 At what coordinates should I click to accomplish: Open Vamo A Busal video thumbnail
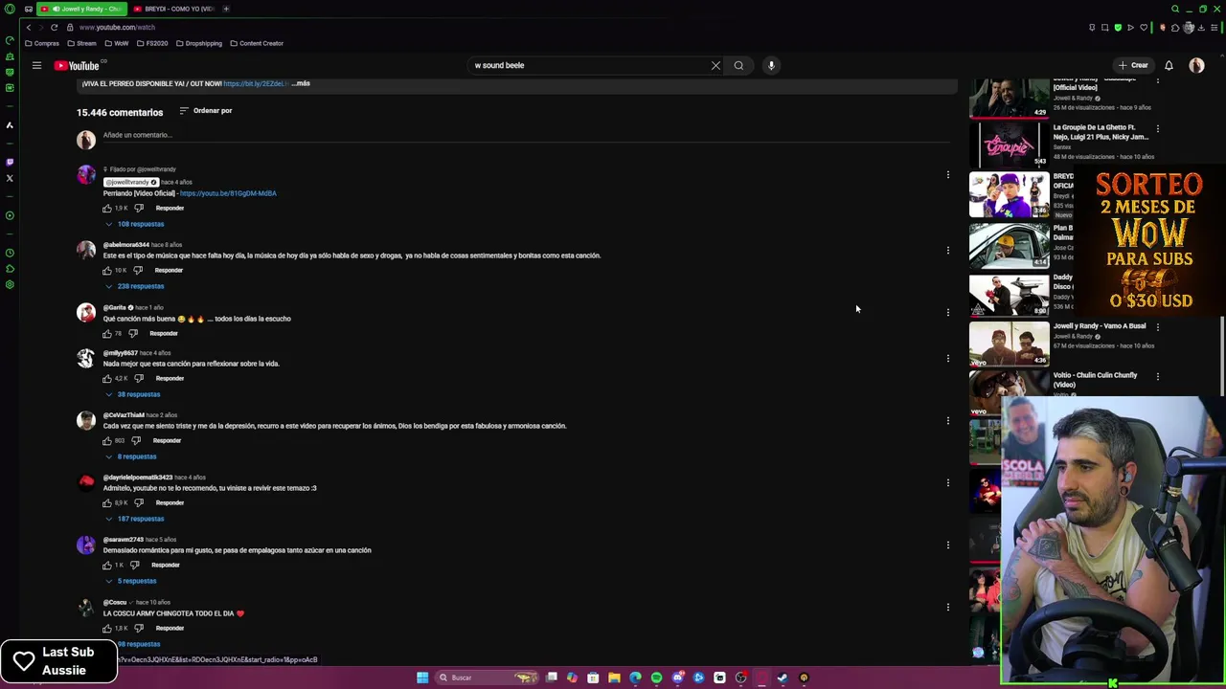[x=1009, y=344]
